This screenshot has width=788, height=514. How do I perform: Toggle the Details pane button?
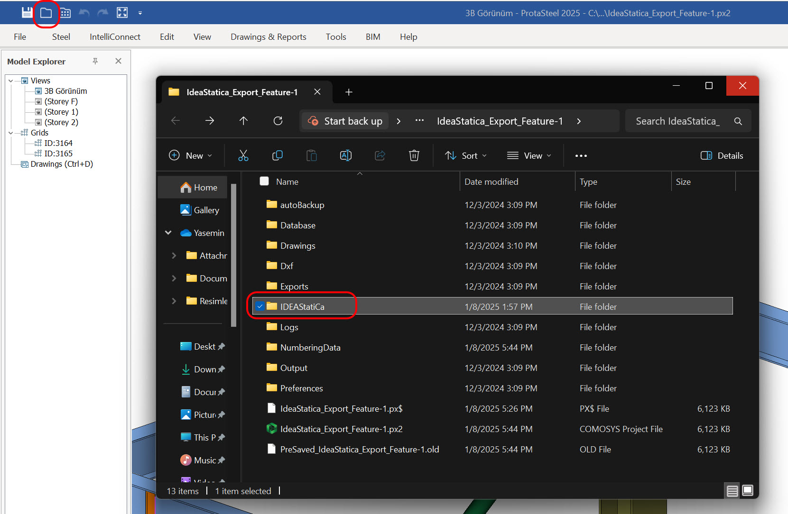tap(722, 155)
